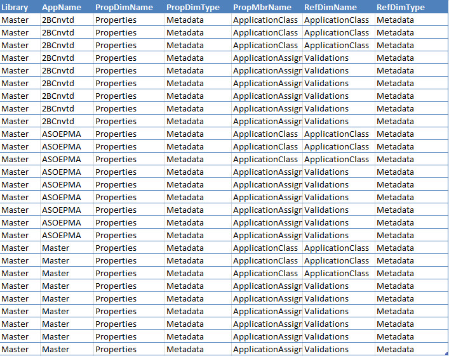Select the RefDimName column header

tap(338, 7)
